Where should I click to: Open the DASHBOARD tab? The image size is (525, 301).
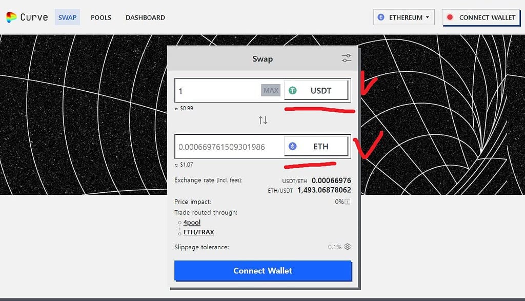pos(145,17)
